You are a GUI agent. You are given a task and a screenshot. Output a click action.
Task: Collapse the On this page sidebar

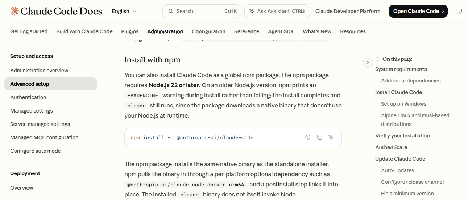(x=368, y=63)
